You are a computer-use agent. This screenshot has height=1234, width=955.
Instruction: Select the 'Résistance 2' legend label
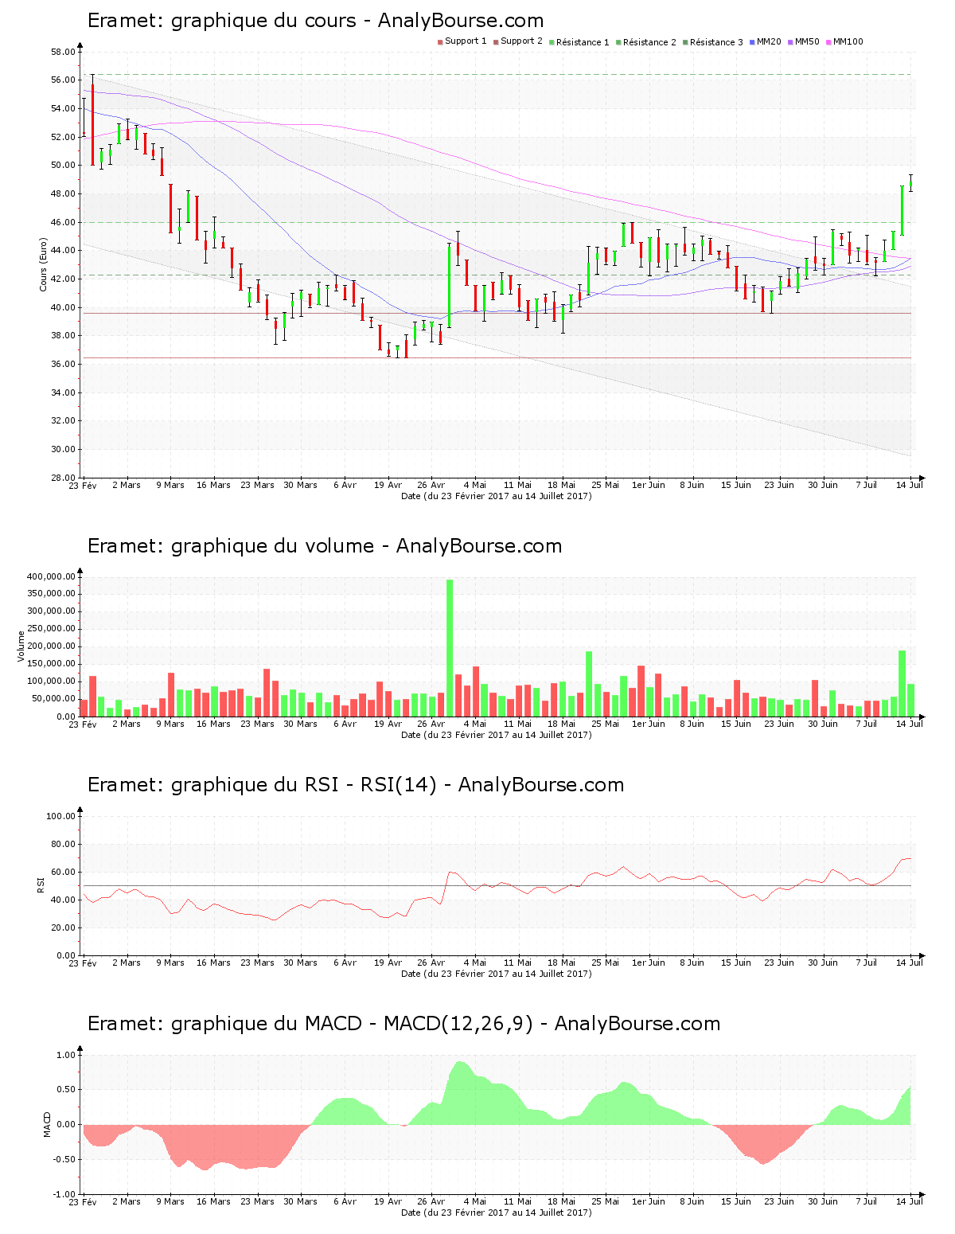[x=649, y=42]
